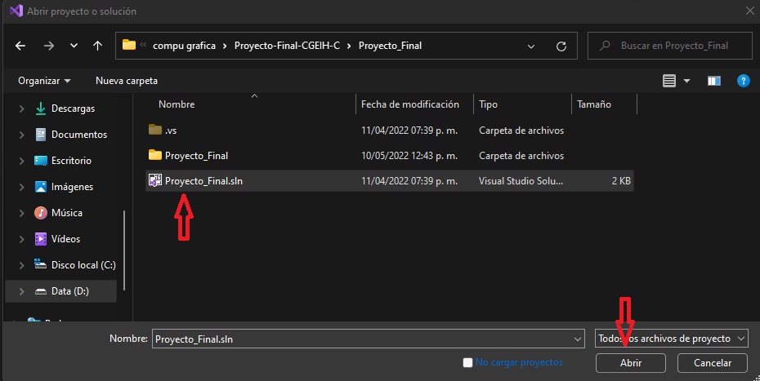Open the file type filter combo box
Image resolution: width=760 pixels, height=381 pixels.
[671, 339]
